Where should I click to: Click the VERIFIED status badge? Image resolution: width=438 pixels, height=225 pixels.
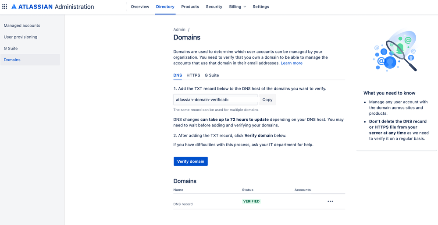[x=251, y=201]
